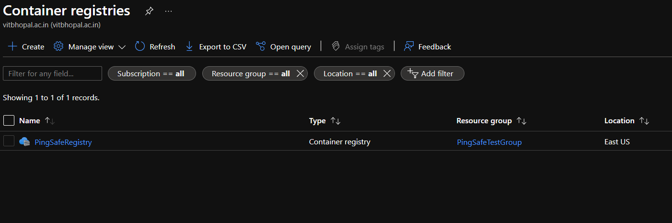Image resolution: width=672 pixels, height=223 pixels.
Task: Click the Feedback person icon
Action: click(x=409, y=47)
